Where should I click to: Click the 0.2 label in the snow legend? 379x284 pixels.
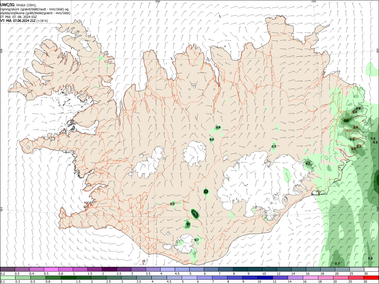(x=3, y=274)
